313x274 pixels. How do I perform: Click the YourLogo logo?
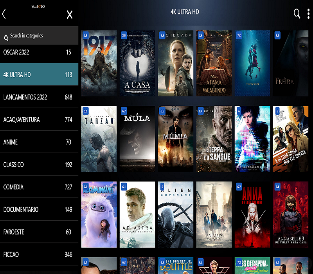(38, 7)
